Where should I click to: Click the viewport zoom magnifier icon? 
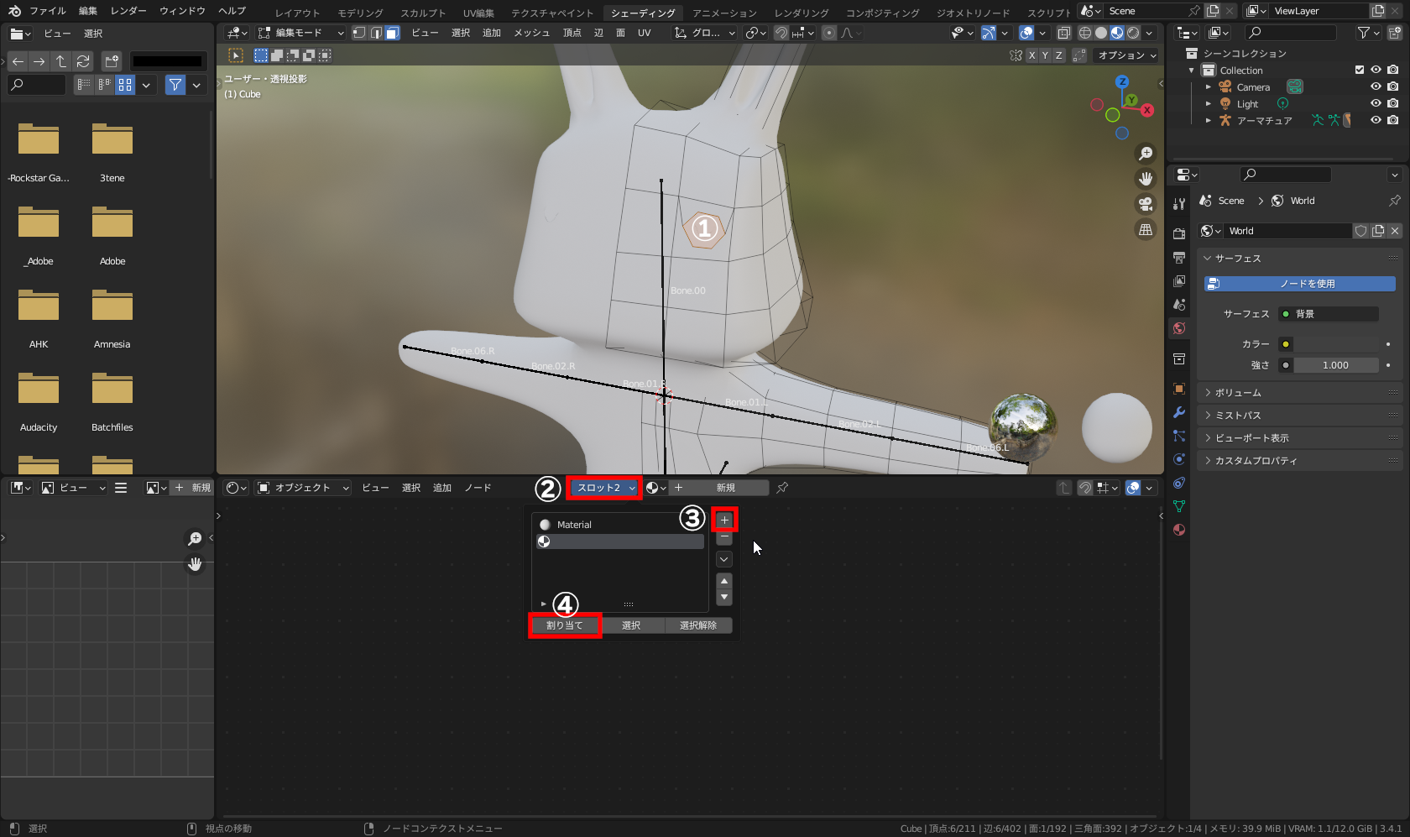tap(1146, 153)
